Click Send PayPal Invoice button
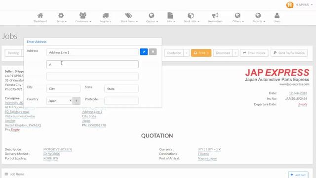 [289, 53]
